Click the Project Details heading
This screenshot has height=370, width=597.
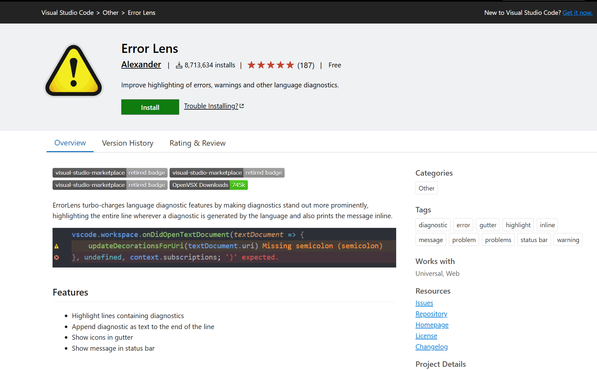pos(440,364)
